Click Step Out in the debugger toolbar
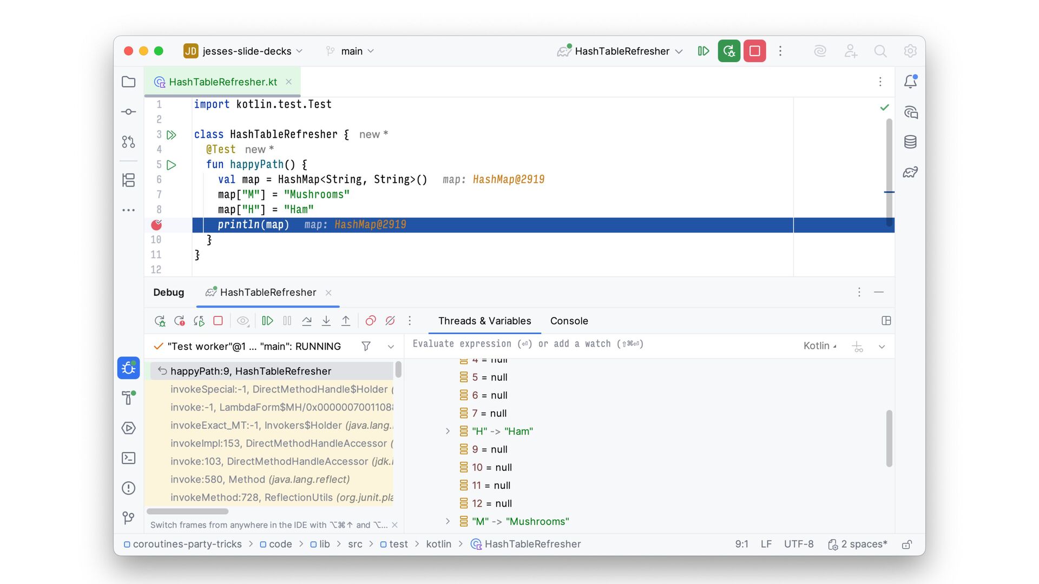Image resolution: width=1039 pixels, height=584 pixels. click(346, 321)
